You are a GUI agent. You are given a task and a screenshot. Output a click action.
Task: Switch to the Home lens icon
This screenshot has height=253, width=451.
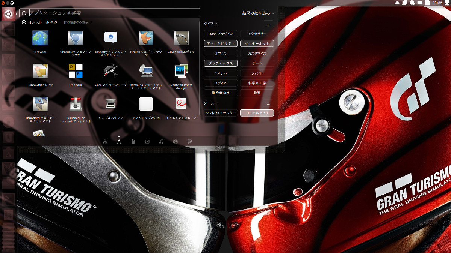tap(105, 141)
